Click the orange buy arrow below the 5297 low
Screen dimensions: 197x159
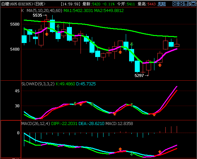160,65
